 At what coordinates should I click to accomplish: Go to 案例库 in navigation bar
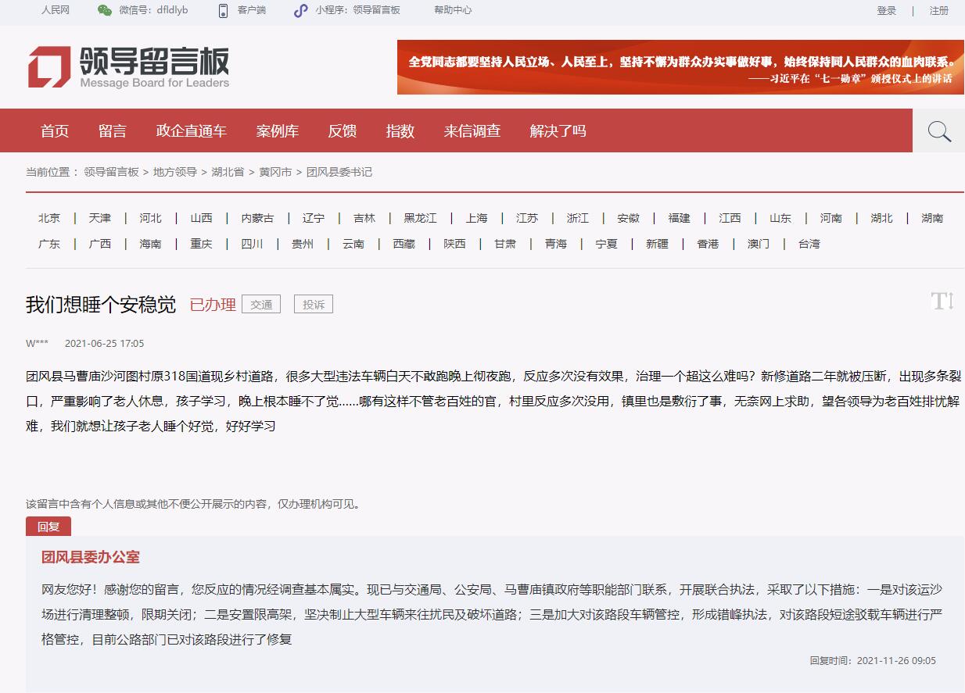(x=278, y=131)
